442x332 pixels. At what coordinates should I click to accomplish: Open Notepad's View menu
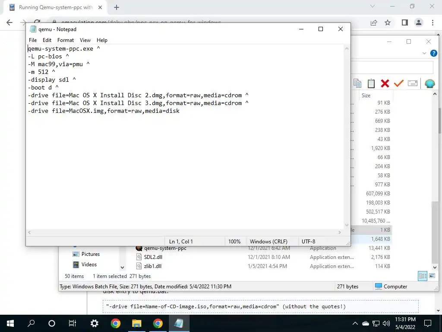[85, 40]
